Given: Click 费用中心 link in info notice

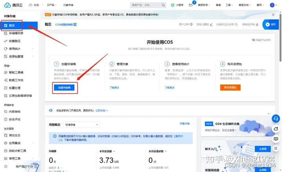Looking at the screenshot, I should point(179,136).
